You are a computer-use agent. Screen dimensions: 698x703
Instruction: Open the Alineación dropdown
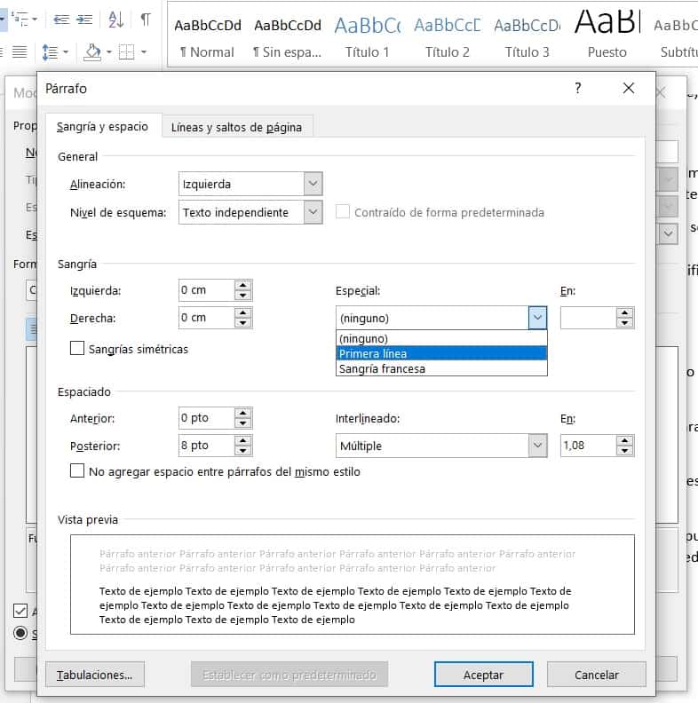coord(312,184)
